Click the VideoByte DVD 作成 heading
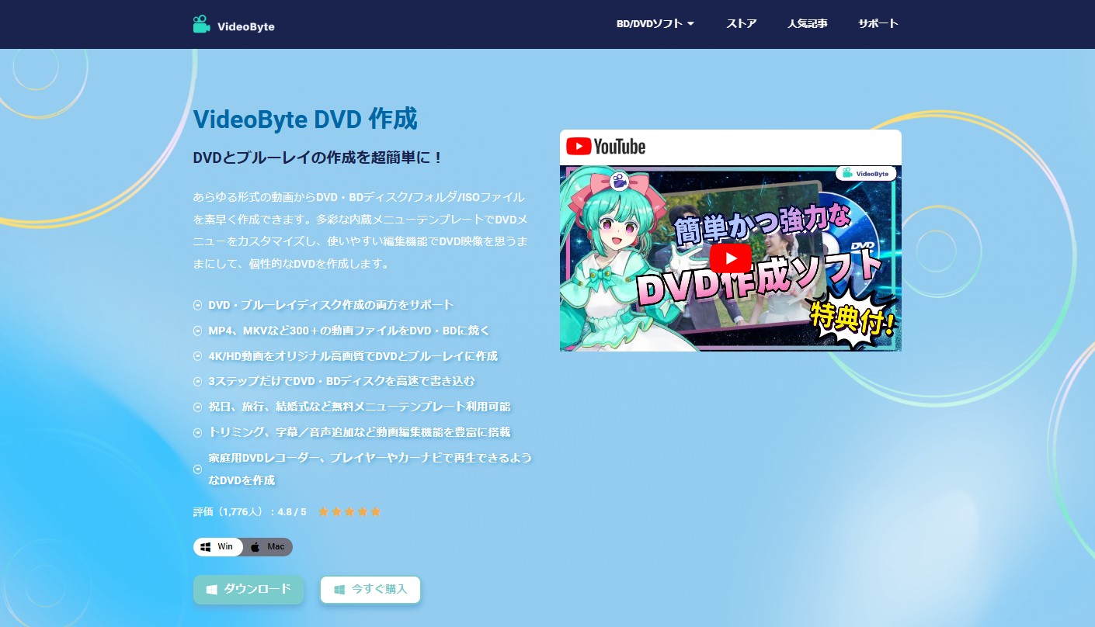 (305, 119)
